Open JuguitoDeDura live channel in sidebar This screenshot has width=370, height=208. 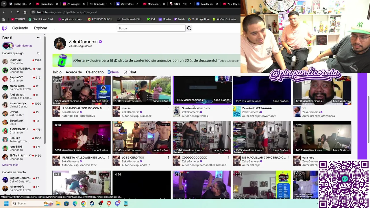coord(22,180)
